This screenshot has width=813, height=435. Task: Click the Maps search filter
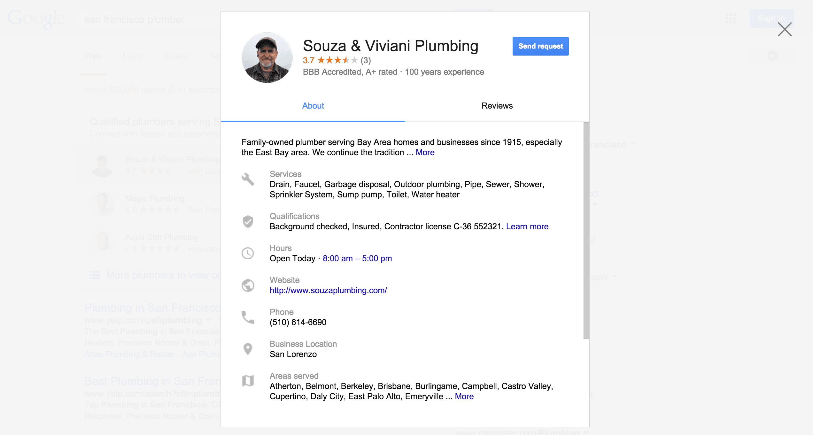(132, 56)
